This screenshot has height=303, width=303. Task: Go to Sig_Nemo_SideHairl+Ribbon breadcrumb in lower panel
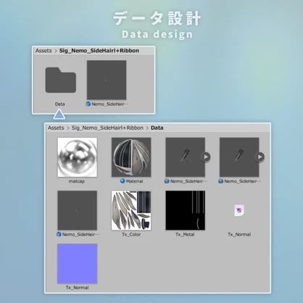107,128
